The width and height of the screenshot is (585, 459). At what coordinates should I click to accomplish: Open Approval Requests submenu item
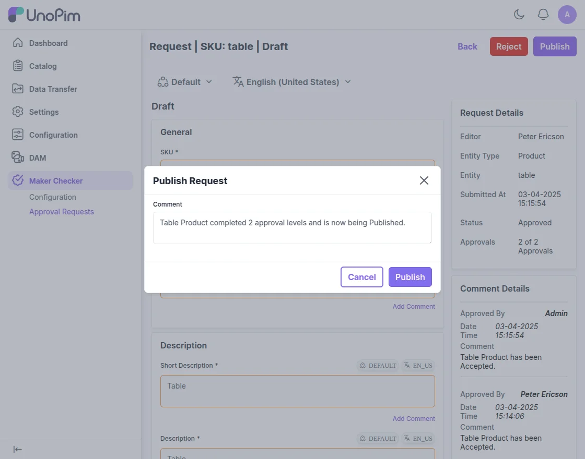tap(62, 212)
